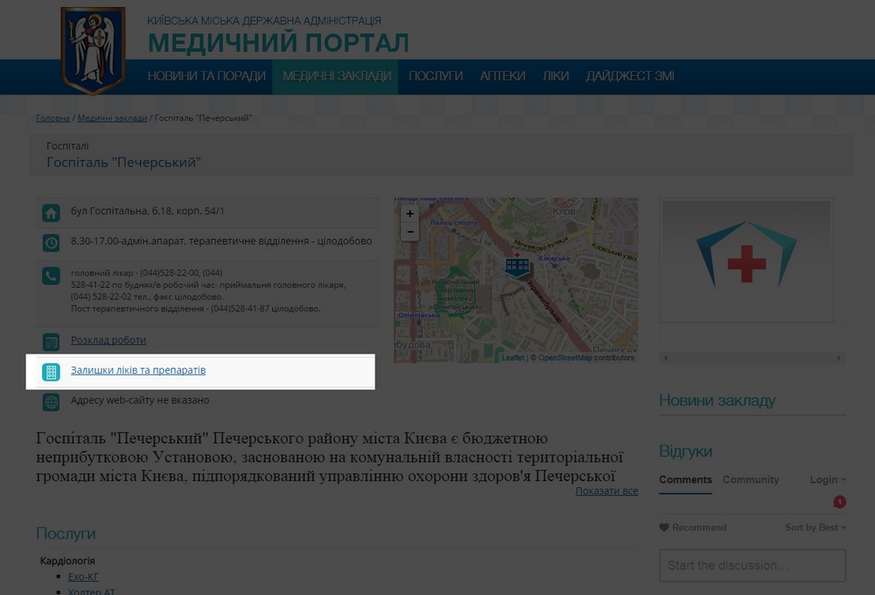Zoom out on the map with the minus control
The height and width of the screenshot is (595, 875).
click(409, 231)
